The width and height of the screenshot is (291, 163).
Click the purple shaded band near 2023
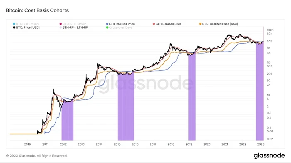(260, 92)
